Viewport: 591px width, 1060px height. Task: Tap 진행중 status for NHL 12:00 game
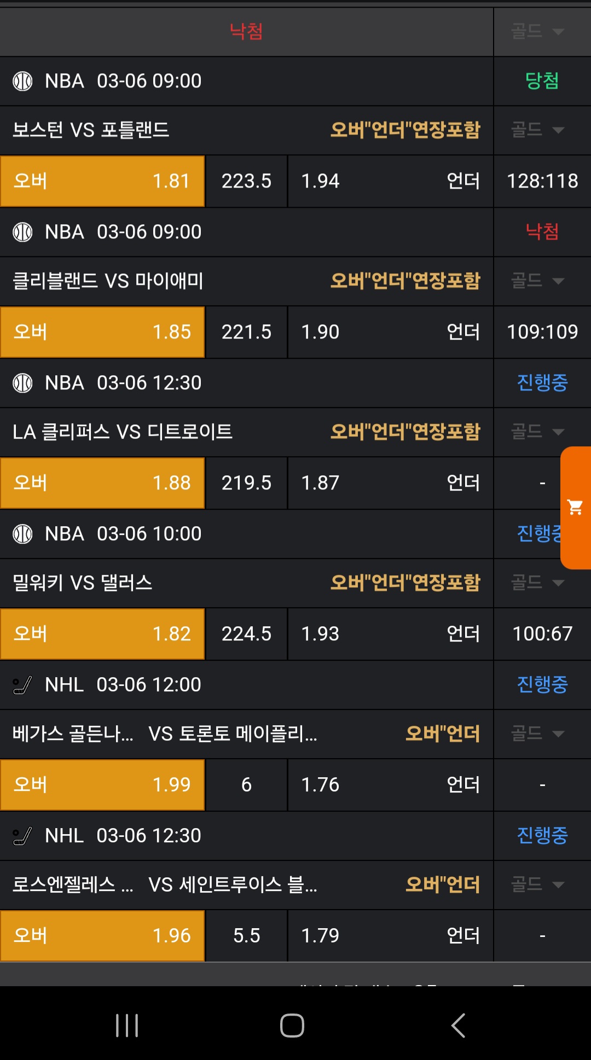click(542, 685)
